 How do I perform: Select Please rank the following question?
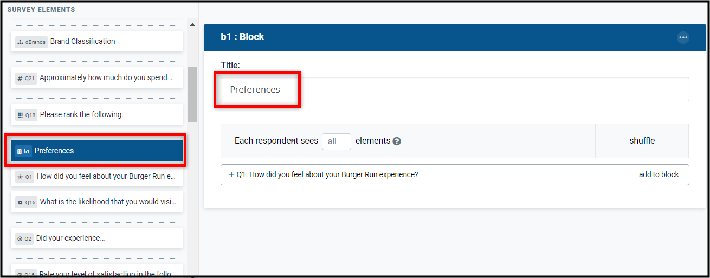96,114
